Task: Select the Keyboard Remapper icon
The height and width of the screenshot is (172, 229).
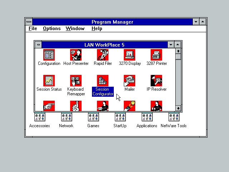Action: pos(76,81)
